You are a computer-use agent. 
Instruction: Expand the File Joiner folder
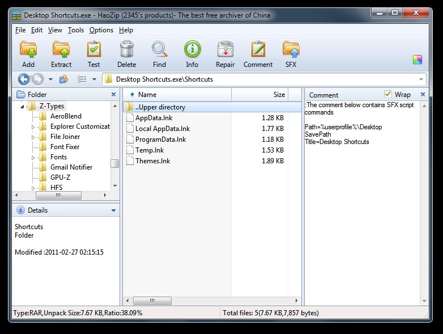[x=33, y=137]
